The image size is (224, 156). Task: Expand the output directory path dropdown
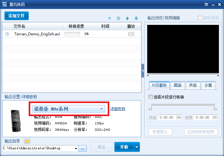click(x=76, y=148)
